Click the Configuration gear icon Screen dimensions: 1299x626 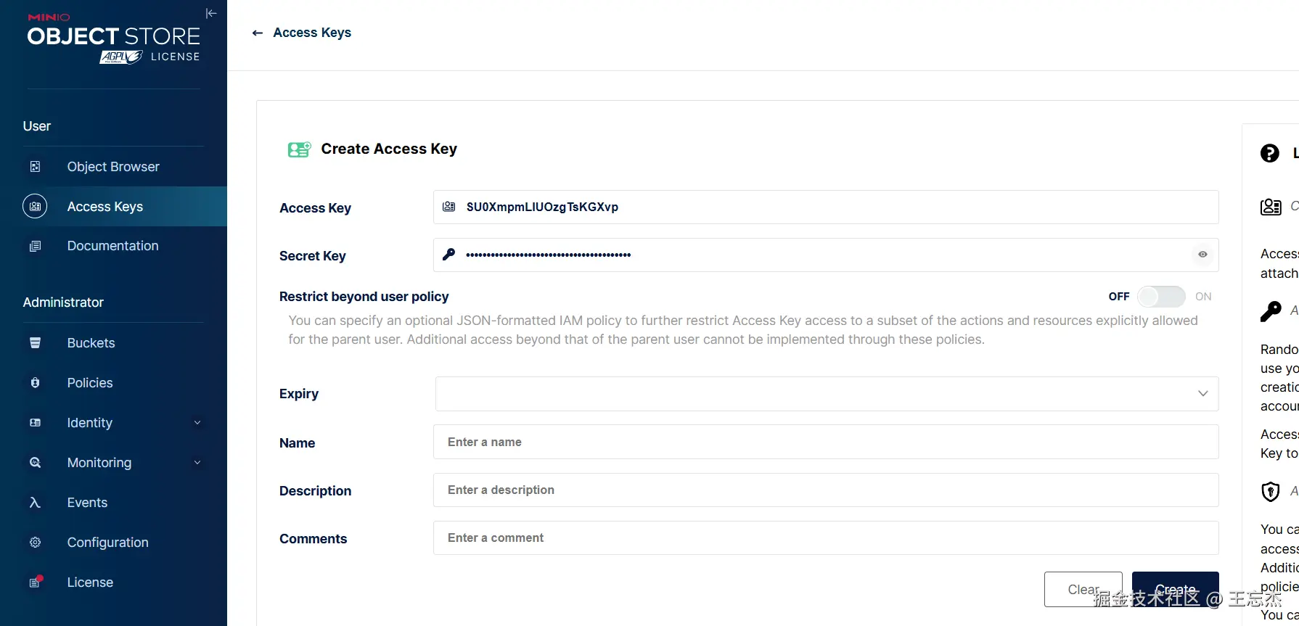click(x=35, y=543)
